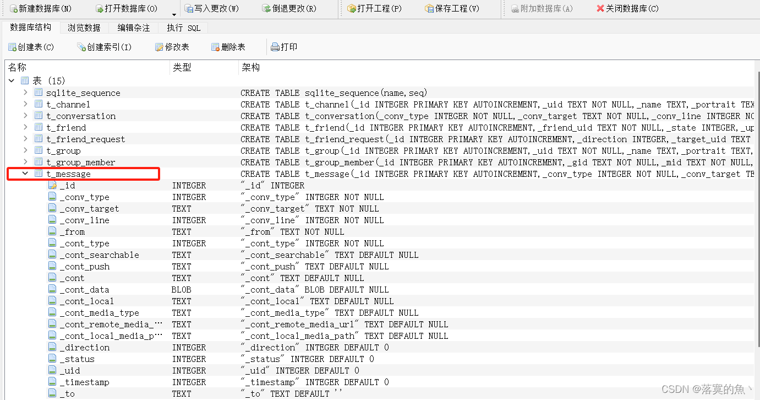
Task: Select the _cont_searchable field row
Action: (380, 255)
